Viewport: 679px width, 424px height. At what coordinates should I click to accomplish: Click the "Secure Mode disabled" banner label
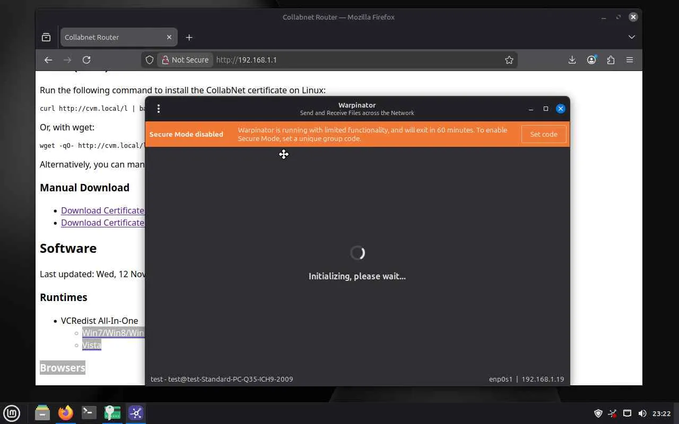coord(186,134)
